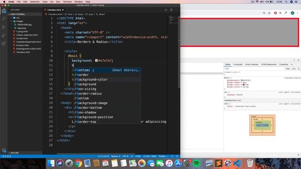The width and height of the screenshot is (301, 169).
Task: Open Spotify from the Dock
Action: coord(196,163)
